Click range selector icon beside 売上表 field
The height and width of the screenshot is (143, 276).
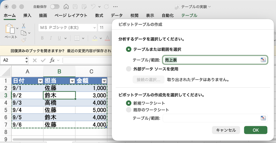point(263,60)
